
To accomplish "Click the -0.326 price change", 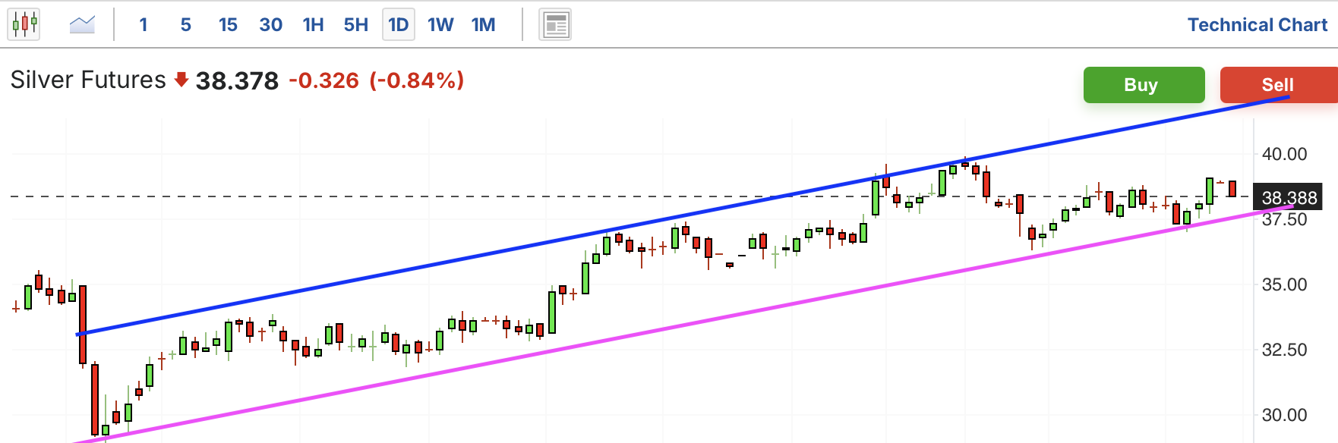I will pos(323,80).
